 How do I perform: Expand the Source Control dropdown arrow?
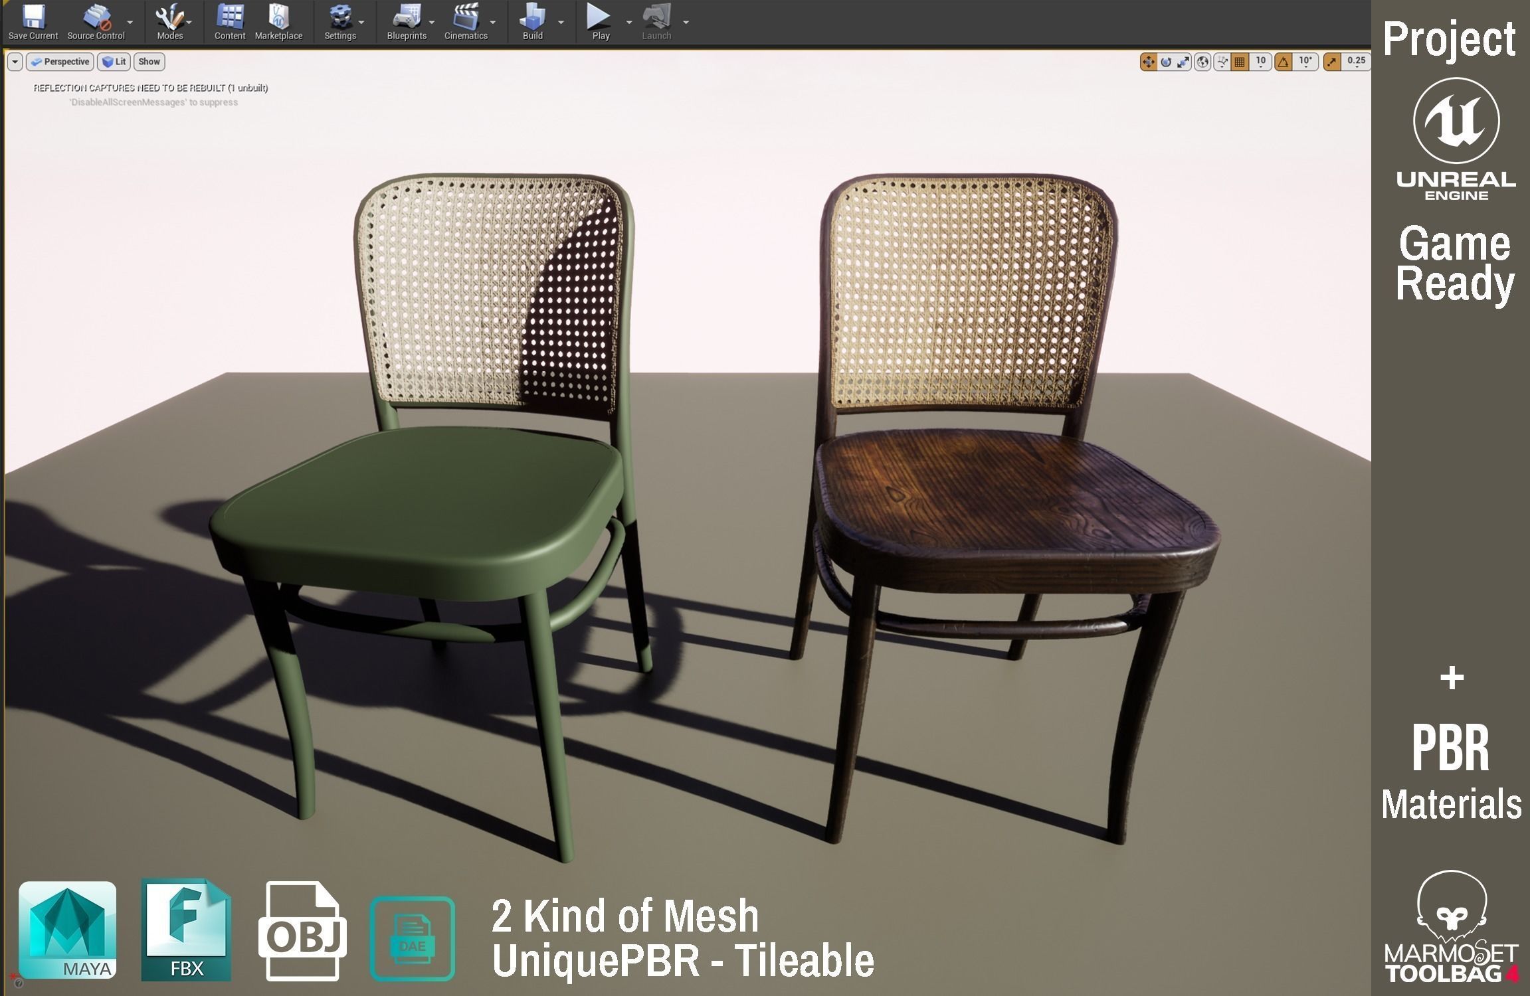click(130, 22)
